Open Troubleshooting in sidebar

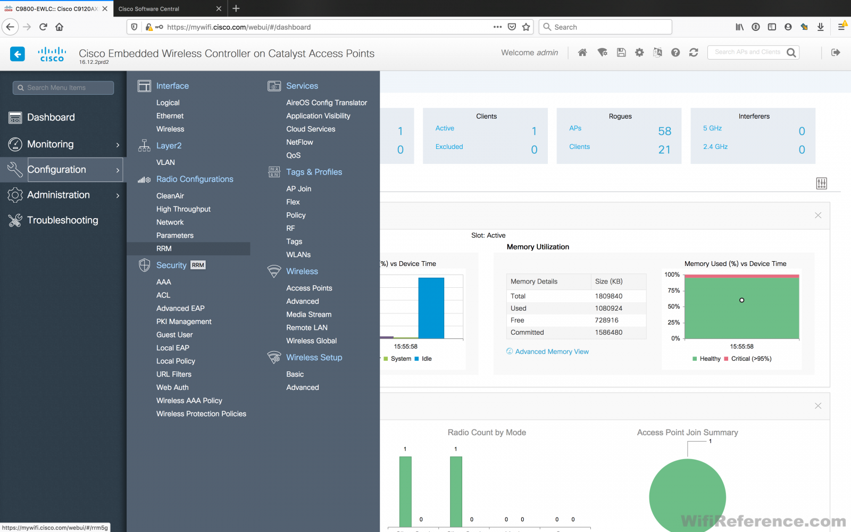pyautogui.click(x=63, y=220)
